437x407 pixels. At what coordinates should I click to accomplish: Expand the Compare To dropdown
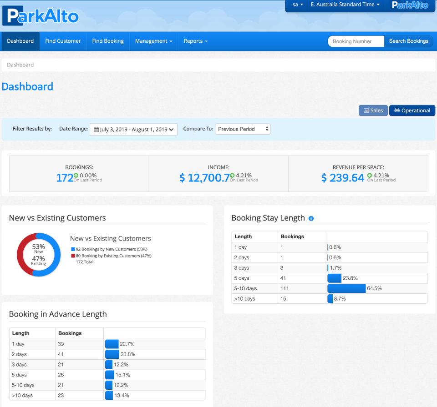[243, 129]
